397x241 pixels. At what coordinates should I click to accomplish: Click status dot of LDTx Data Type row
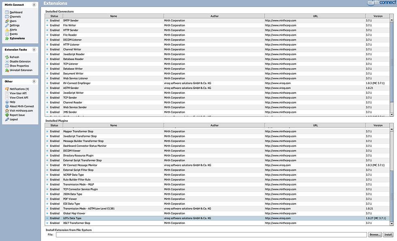coord(47,218)
